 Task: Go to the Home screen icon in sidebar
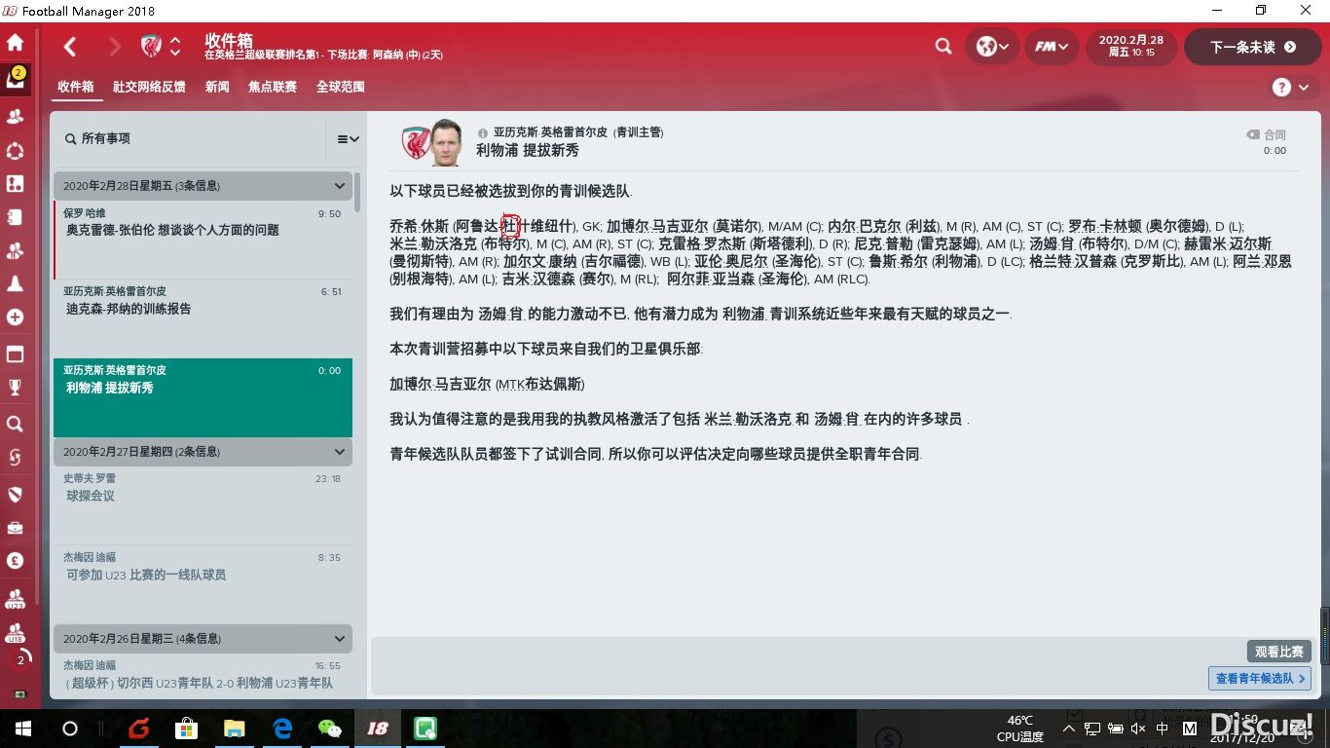pos(15,43)
